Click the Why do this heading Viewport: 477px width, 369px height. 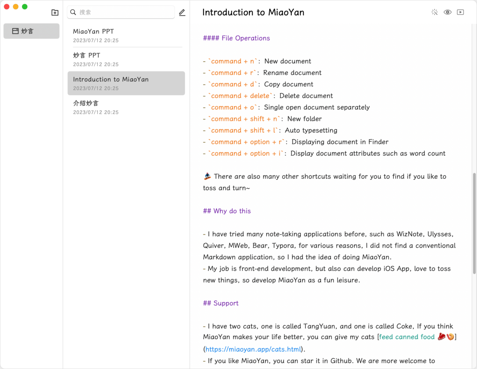pyautogui.click(x=227, y=211)
